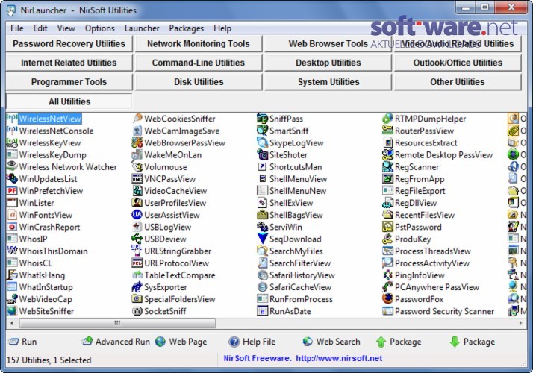Switch to Programmer Tools category

click(x=69, y=82)
